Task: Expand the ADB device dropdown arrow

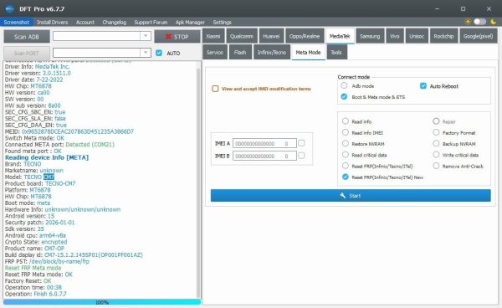Action: [146, 36]
